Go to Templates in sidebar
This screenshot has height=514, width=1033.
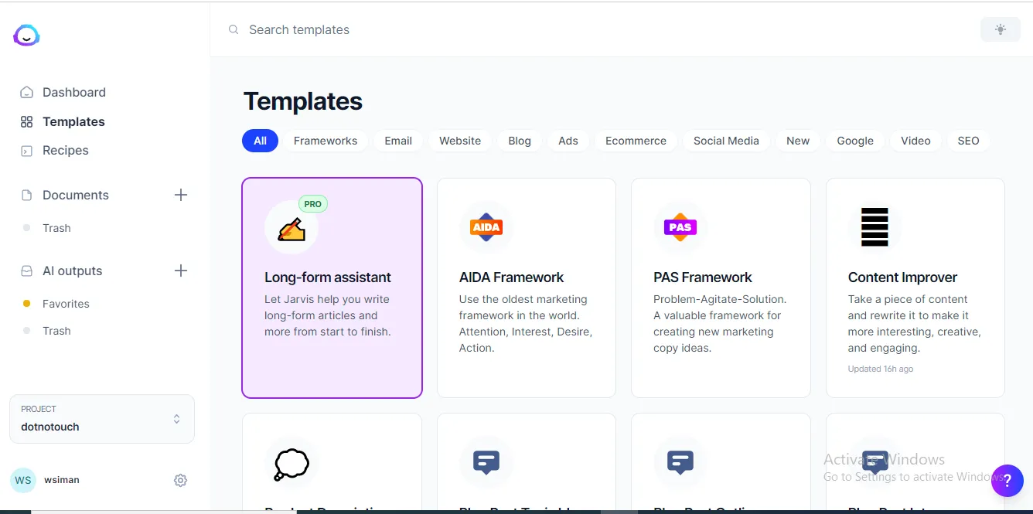73,121
